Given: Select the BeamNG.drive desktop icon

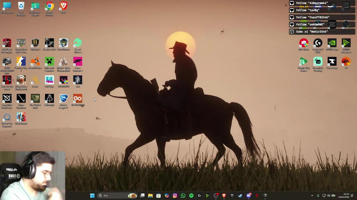Looking at the screenshot, I should click(35, 63).
